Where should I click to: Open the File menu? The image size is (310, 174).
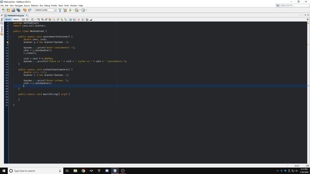coord(2,5)
